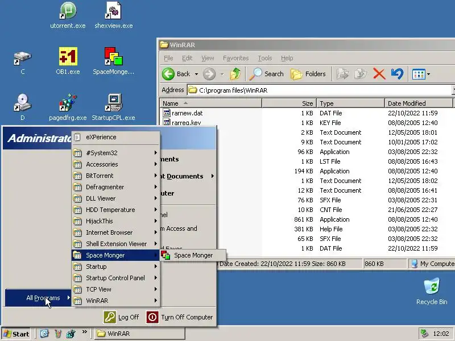The height and width of the screenshot is (341, 455).
Task: Open the utorrent.exe desktop shortcut
Action: 68,15
